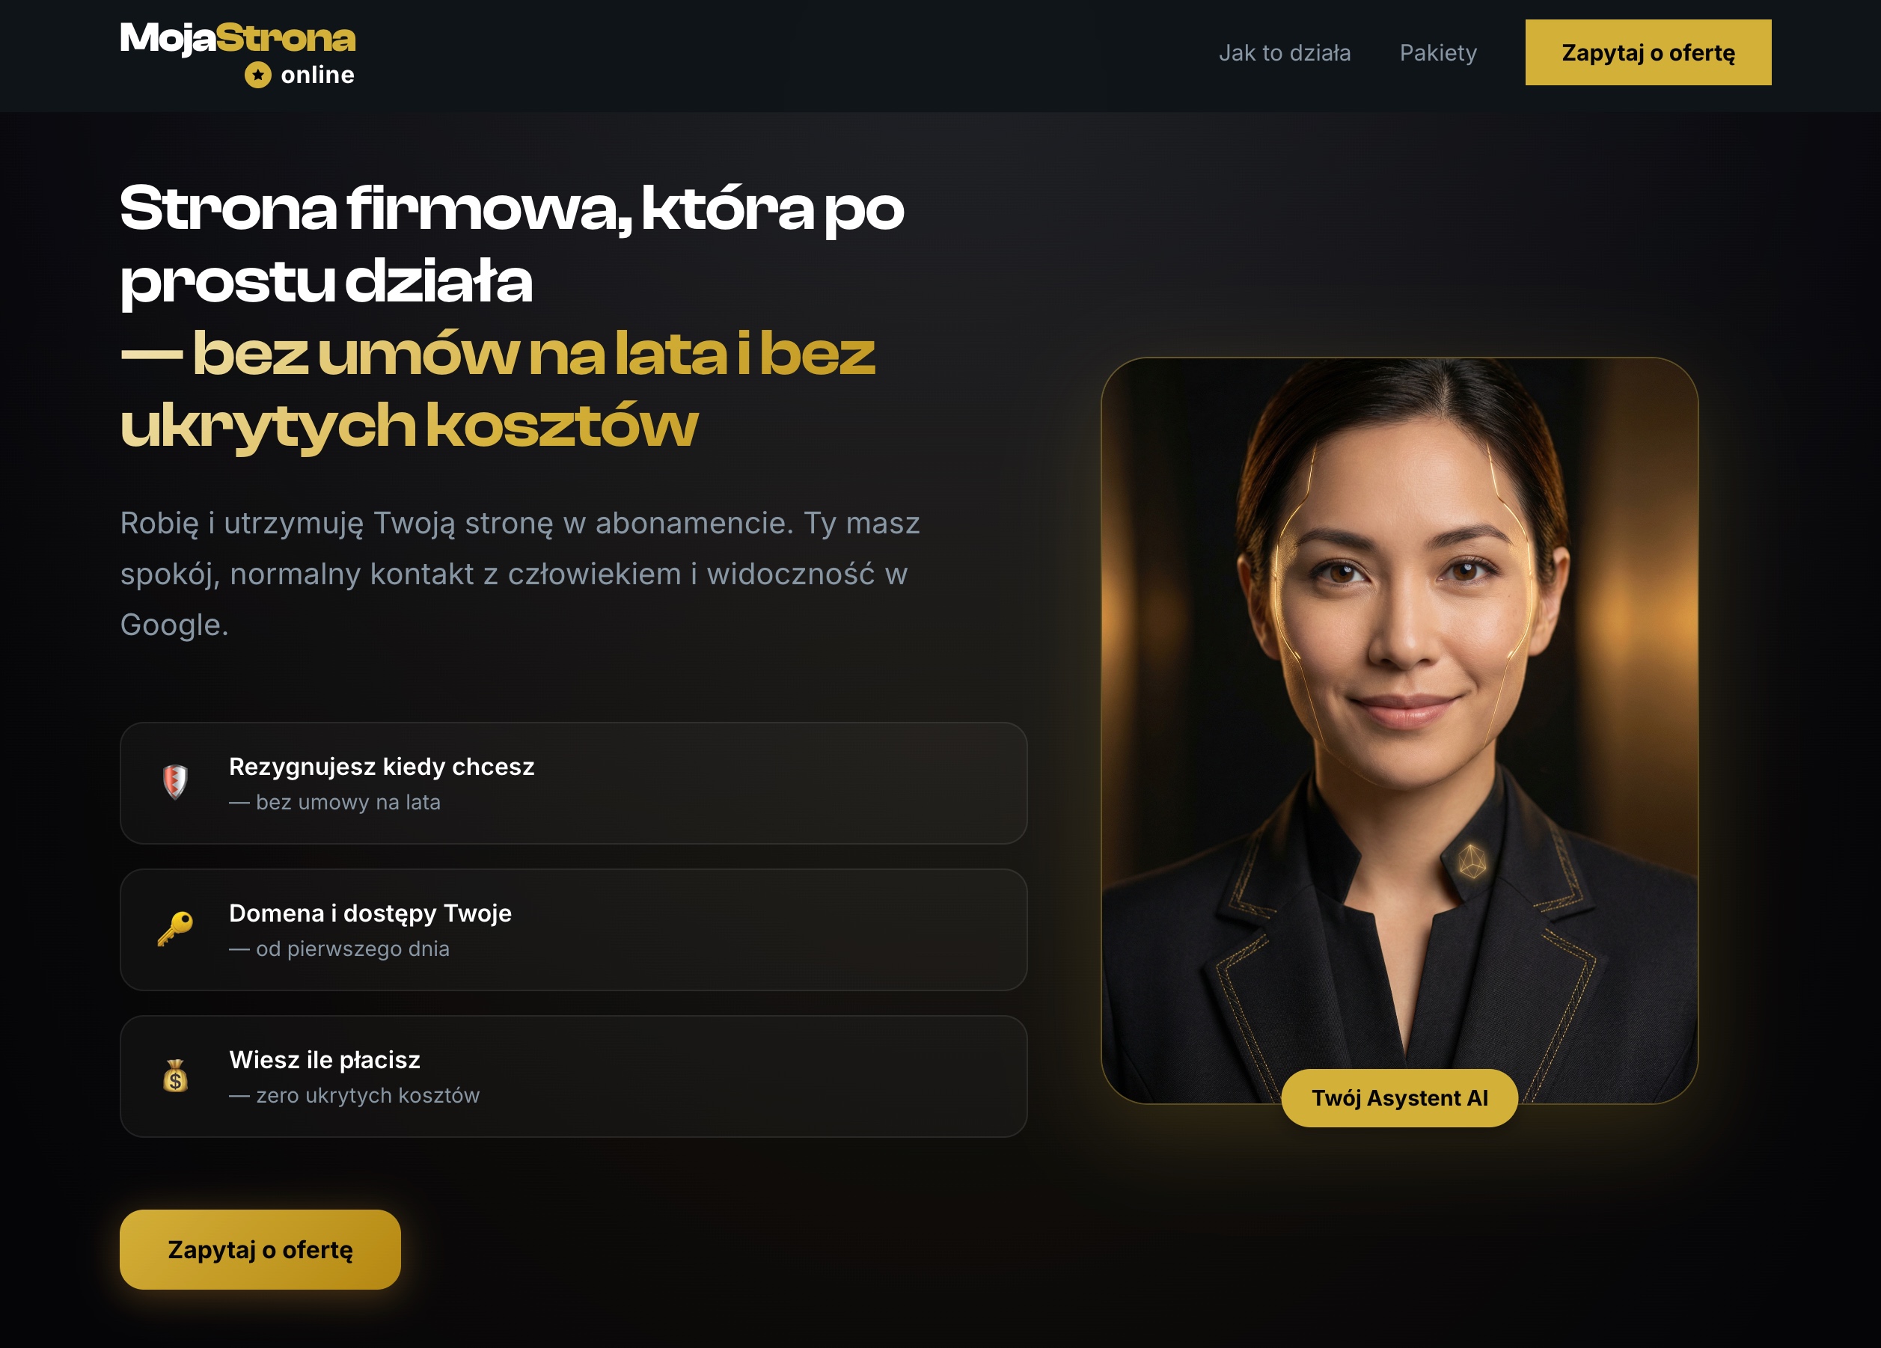Click header Zapytaj o ofertę button
Screen dimensions: 1881x1348
tap(1648, 52)
